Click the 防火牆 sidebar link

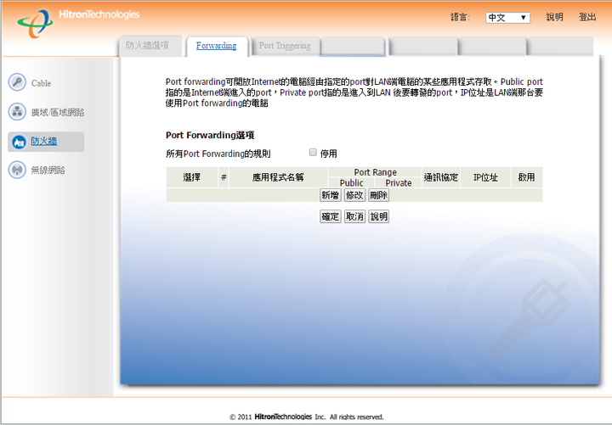(x=44, y=141)
